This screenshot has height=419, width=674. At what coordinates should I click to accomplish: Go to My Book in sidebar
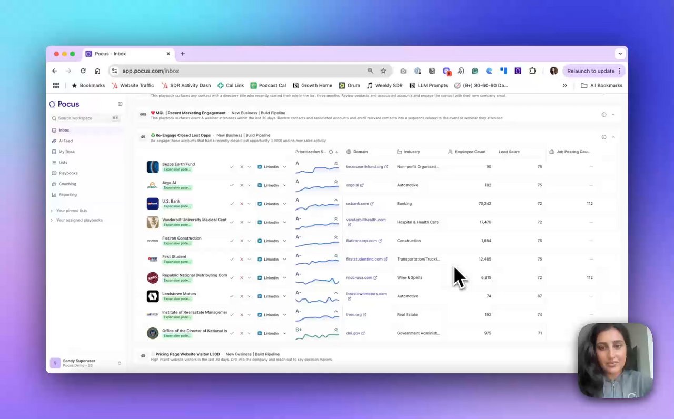pyautogui.click(x=66, y=152)
